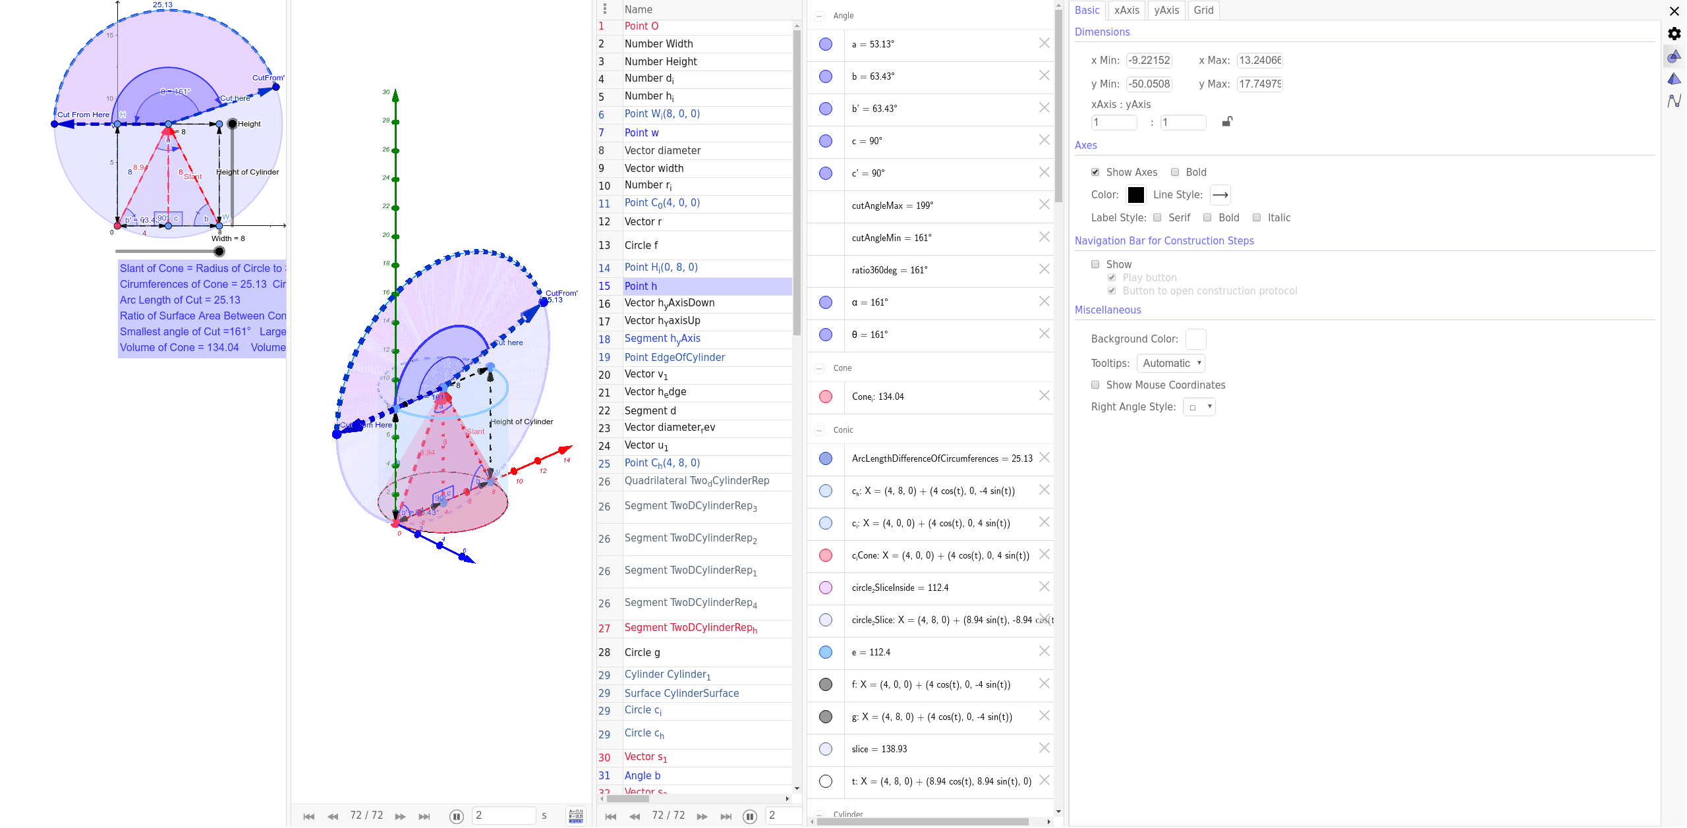Open the Right Angle Style dropdown
The width and height of the screenshot is (1687, 828).
[1199, 406]
